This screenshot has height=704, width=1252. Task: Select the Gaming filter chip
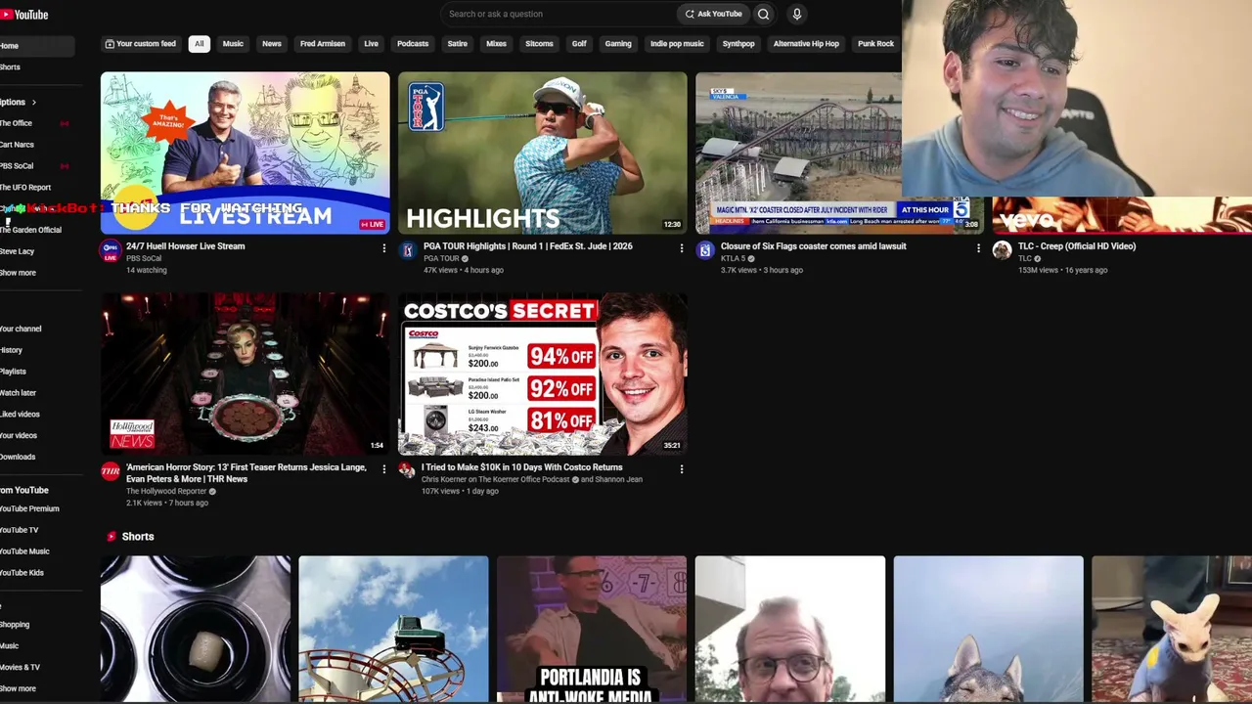(618, 44)
